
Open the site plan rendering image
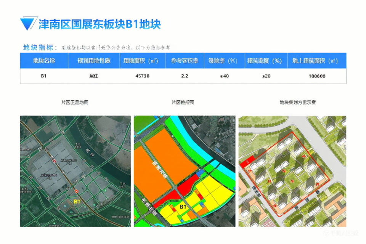(292, 171)
